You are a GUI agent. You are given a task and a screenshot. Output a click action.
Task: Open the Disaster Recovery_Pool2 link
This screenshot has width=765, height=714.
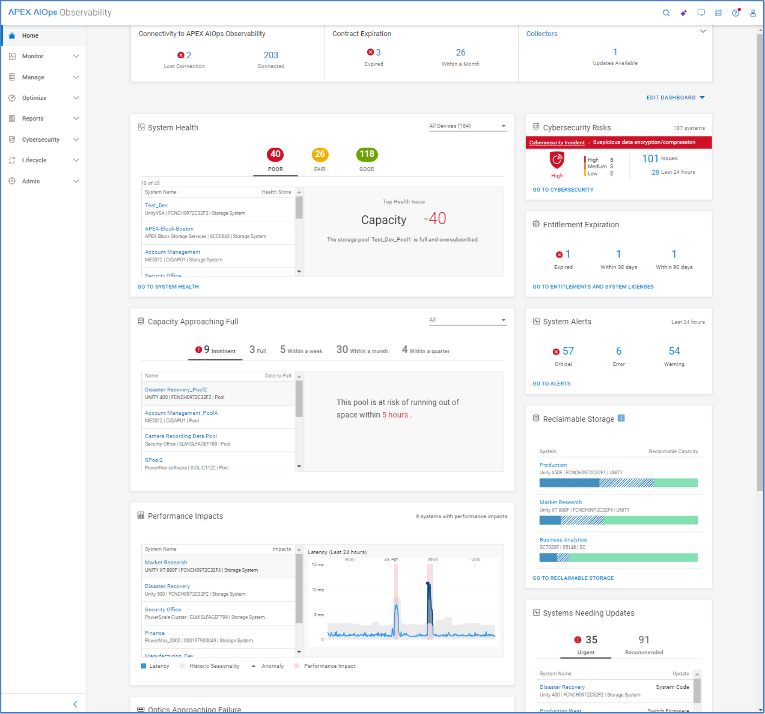pos(176,390)
